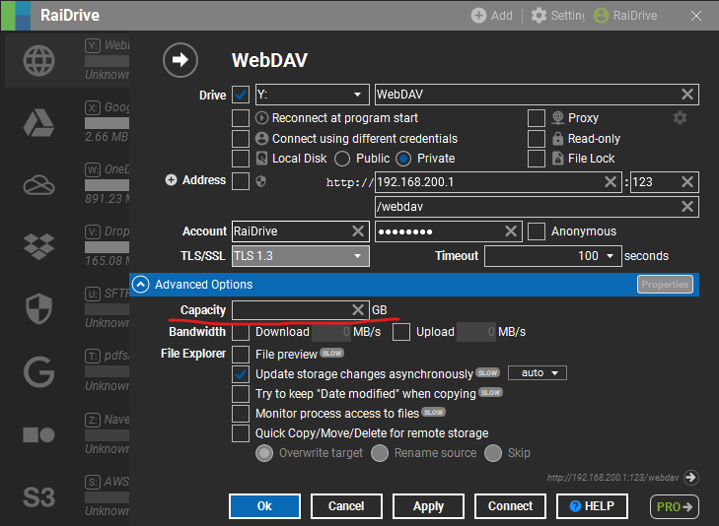Image resolution: width=719 pixels, height=526 pixels.
Task: Select the Public radio button
Action: [x=343, y=159]
